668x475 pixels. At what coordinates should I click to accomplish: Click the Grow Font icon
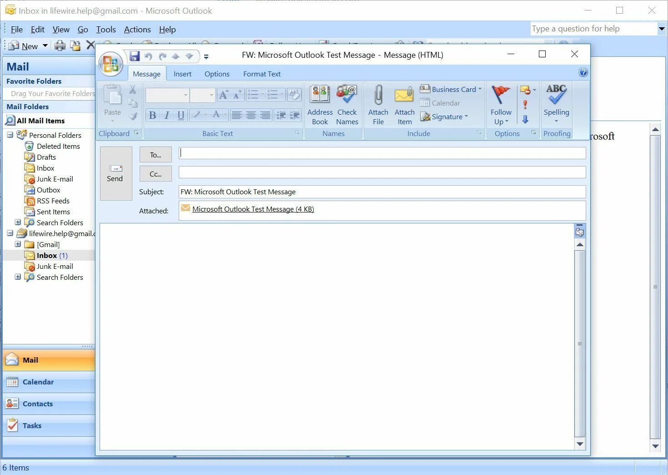(223, 95)
